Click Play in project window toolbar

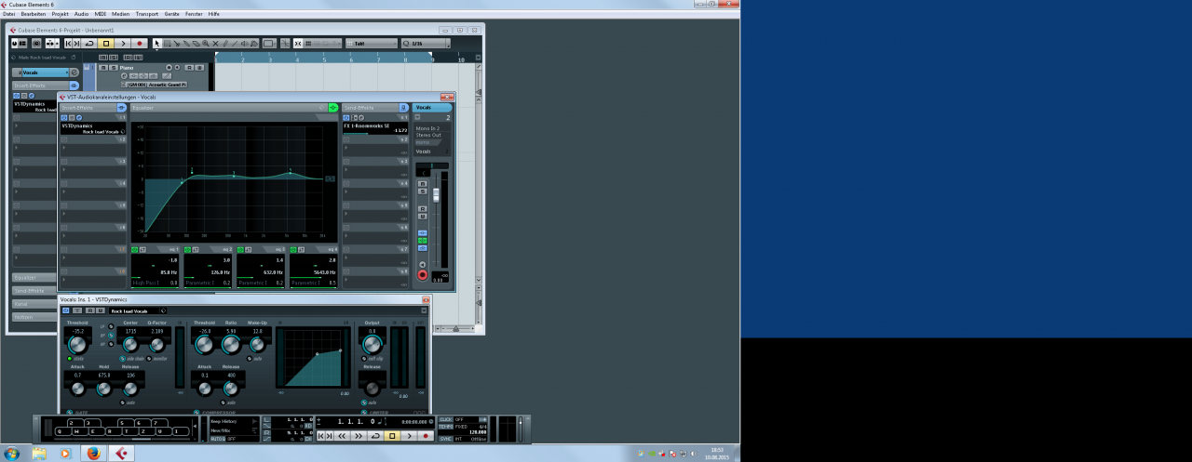coord(123,44)
